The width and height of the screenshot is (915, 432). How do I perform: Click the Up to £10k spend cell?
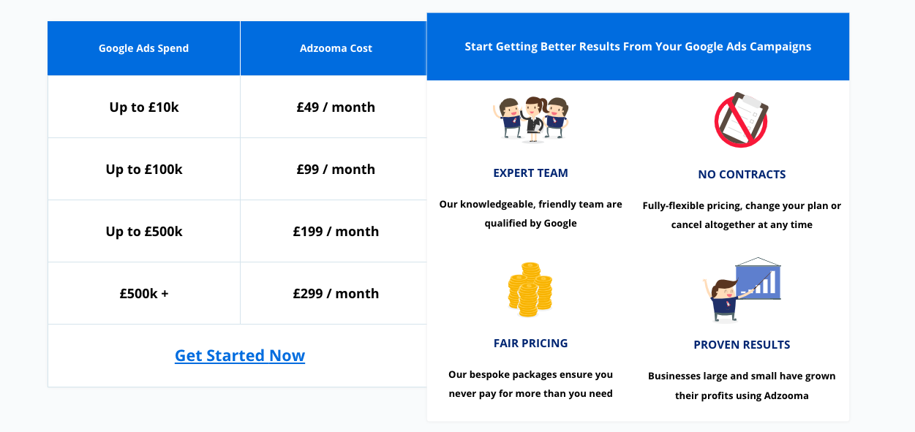coord(143,107)
